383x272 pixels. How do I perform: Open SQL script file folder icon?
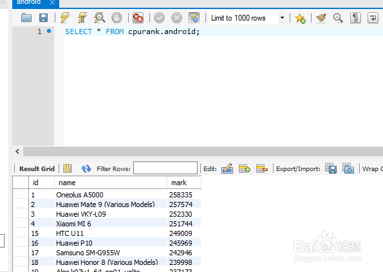[x=26, y=18]
